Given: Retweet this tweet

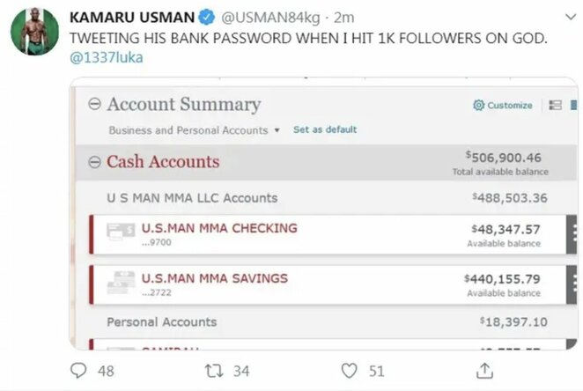Looking at the screenshot, I should 213,371.
